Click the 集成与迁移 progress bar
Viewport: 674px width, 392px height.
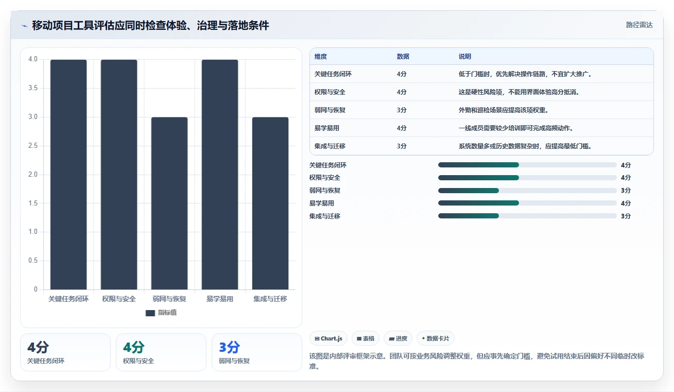[x=527, y=216]
